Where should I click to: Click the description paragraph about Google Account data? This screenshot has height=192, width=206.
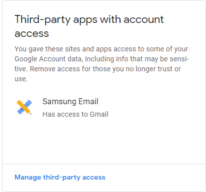pos(101,64)
